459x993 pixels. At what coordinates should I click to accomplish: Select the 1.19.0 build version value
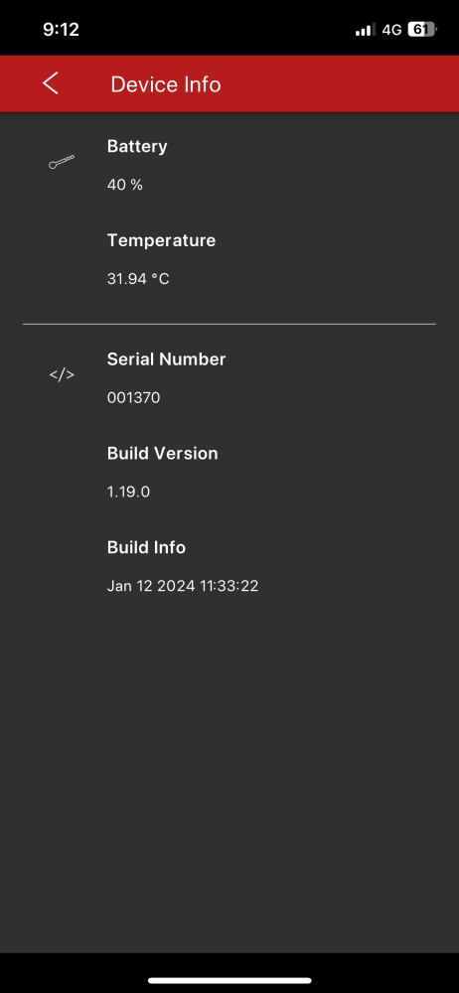click(x=129, y=492)
